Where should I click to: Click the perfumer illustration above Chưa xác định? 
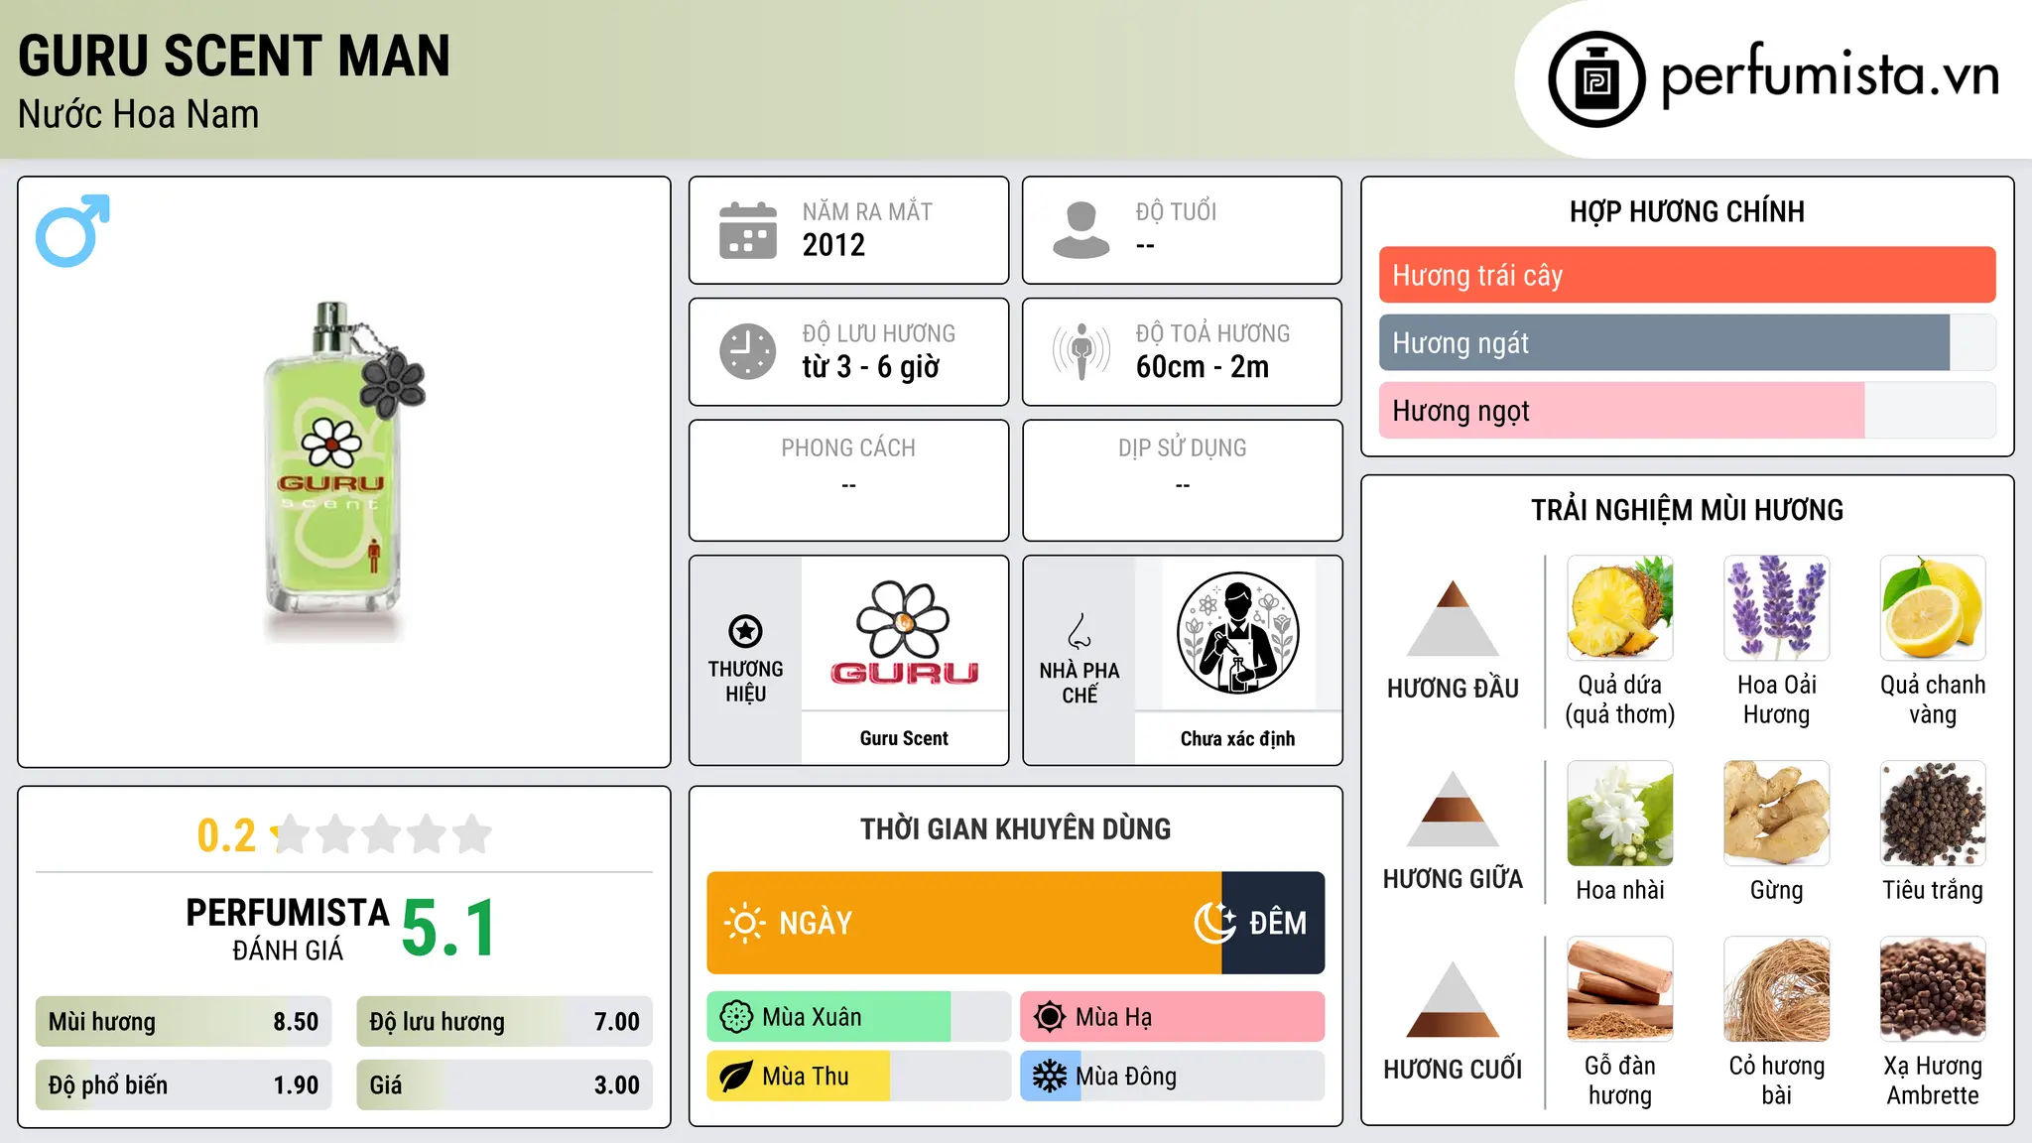point(1237,633)
